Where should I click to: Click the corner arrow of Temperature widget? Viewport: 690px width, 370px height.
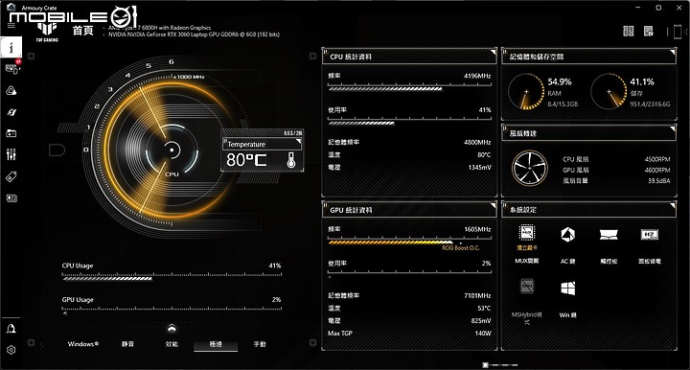click(x=298, y=141)
